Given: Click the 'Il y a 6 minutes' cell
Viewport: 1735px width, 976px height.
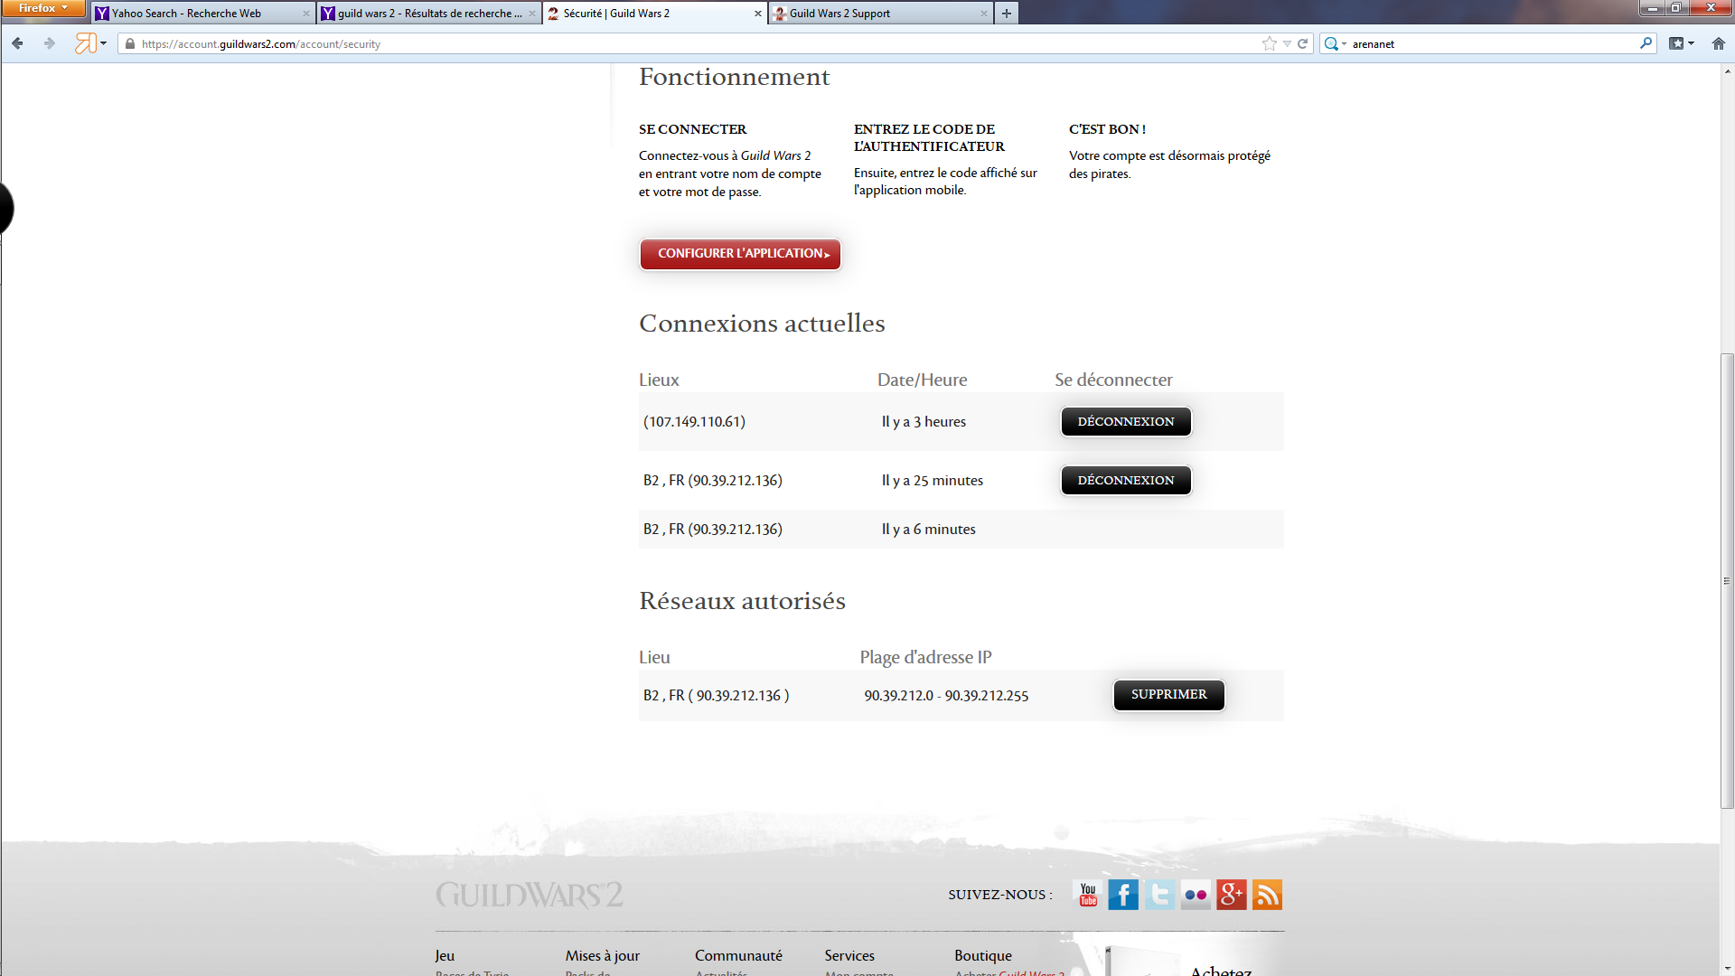Looking at the screenshot, I should click(928, 530).
